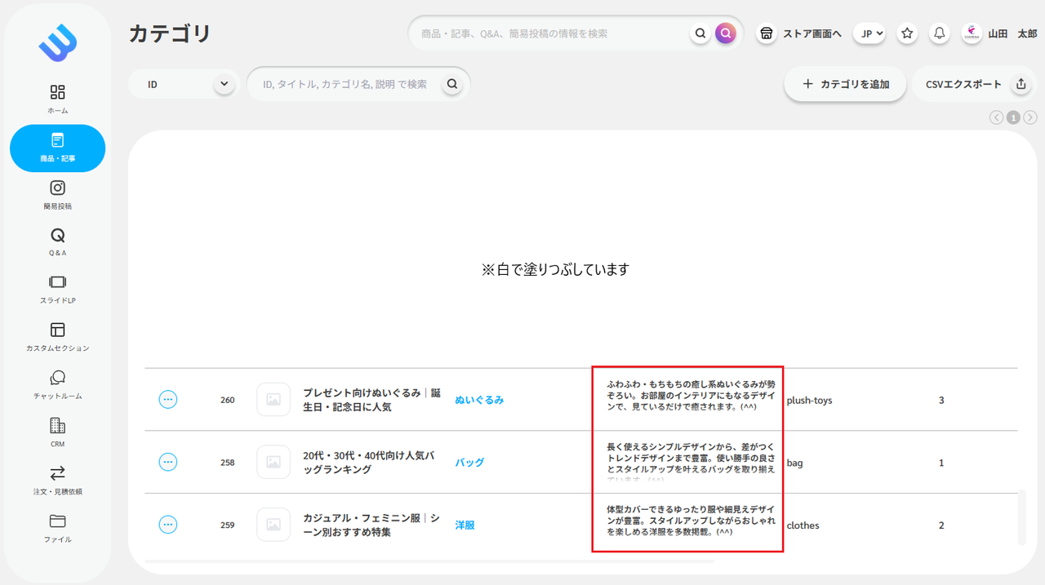Open the row options menu for ID 258
Screen dimensions: 1045x585
[168, 462]
